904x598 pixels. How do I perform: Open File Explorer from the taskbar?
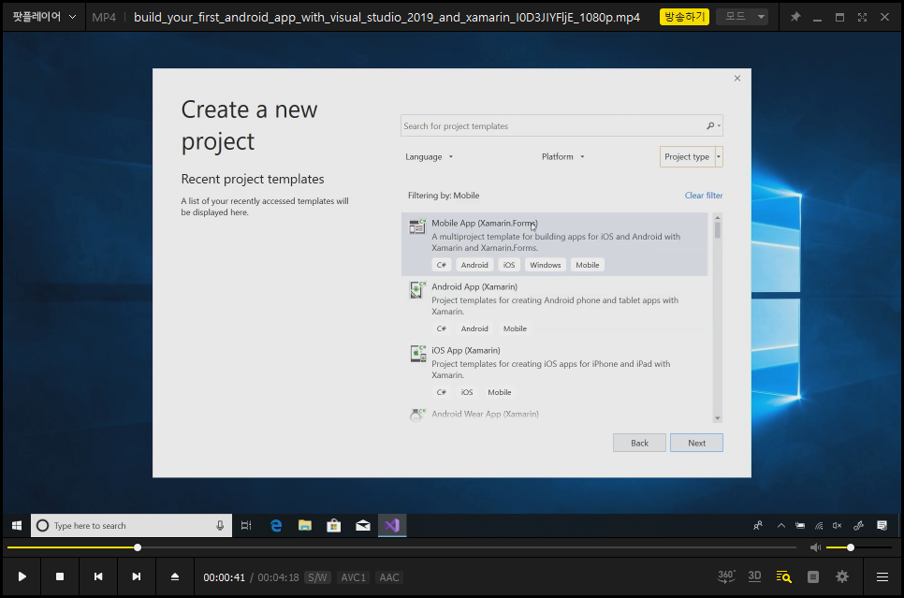pos(305,525)
